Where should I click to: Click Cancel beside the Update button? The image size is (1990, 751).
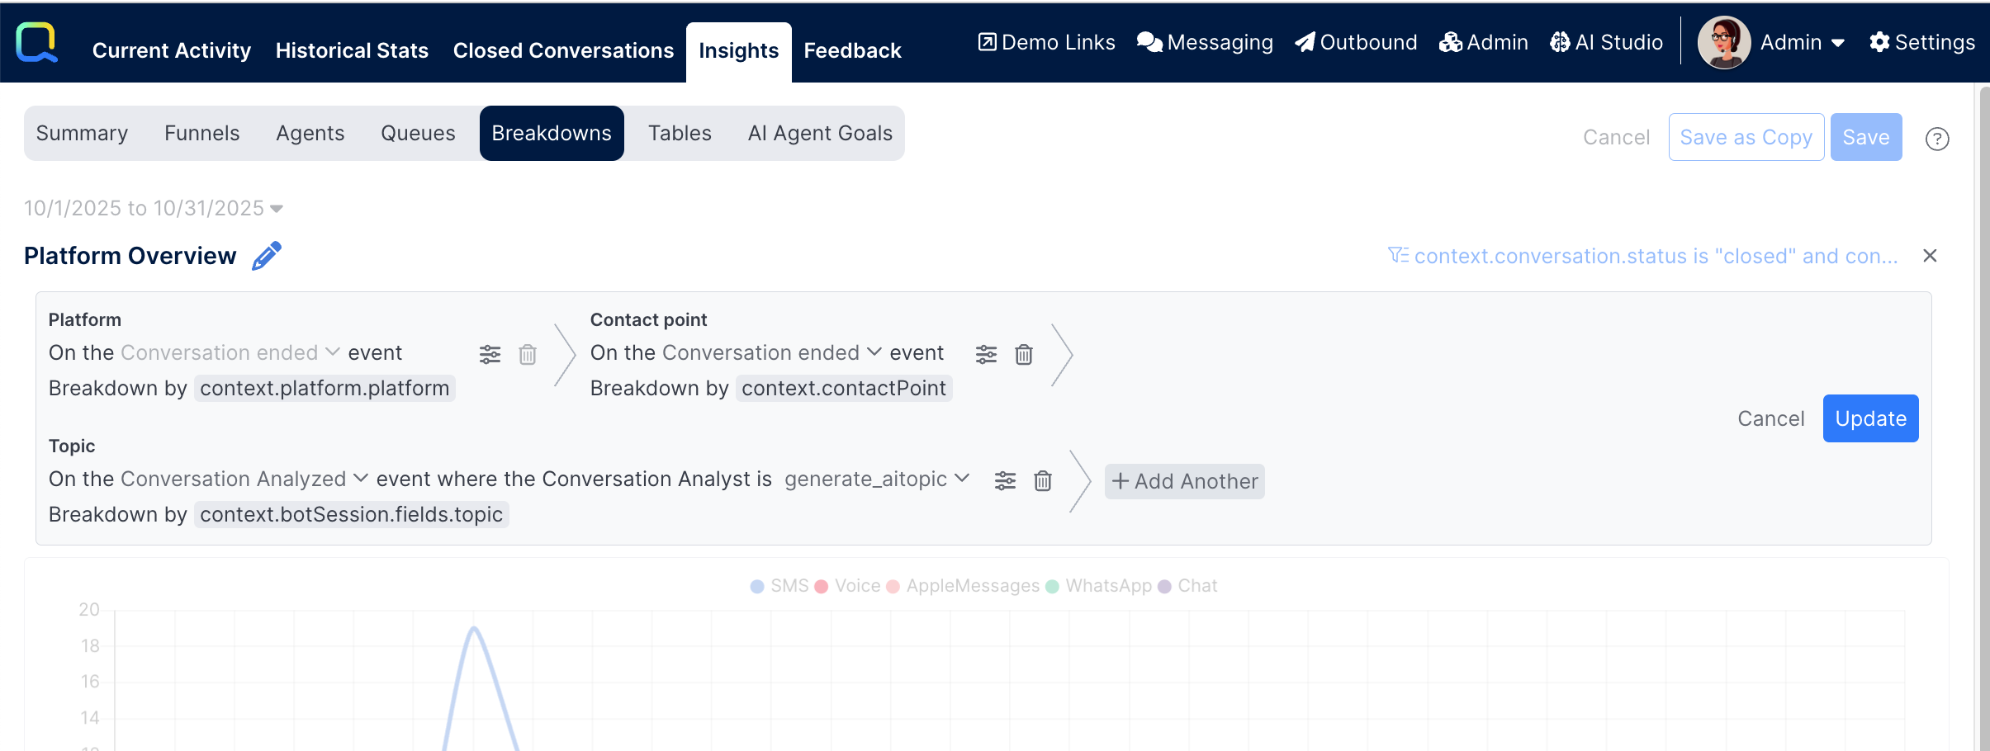1771,418
